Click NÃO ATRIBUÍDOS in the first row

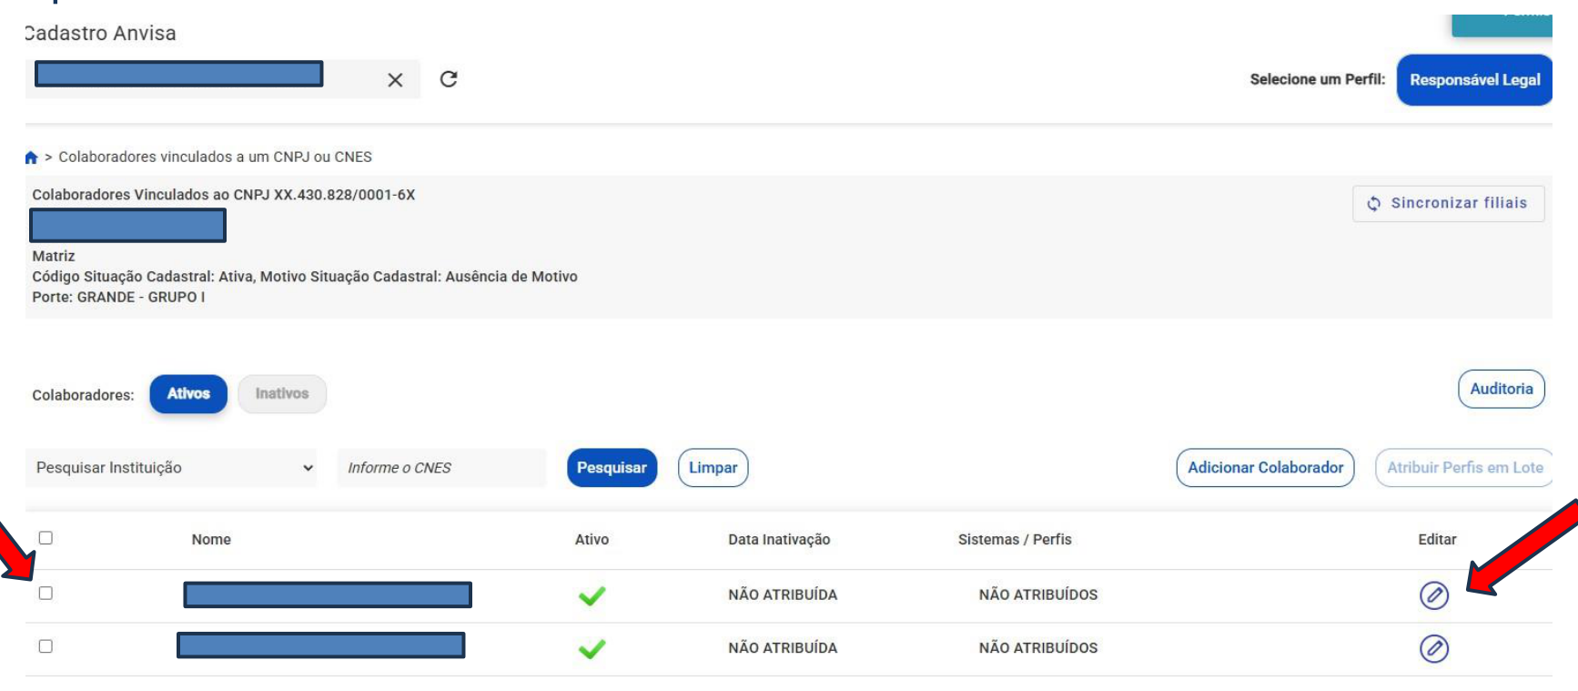pos(1038,595)
